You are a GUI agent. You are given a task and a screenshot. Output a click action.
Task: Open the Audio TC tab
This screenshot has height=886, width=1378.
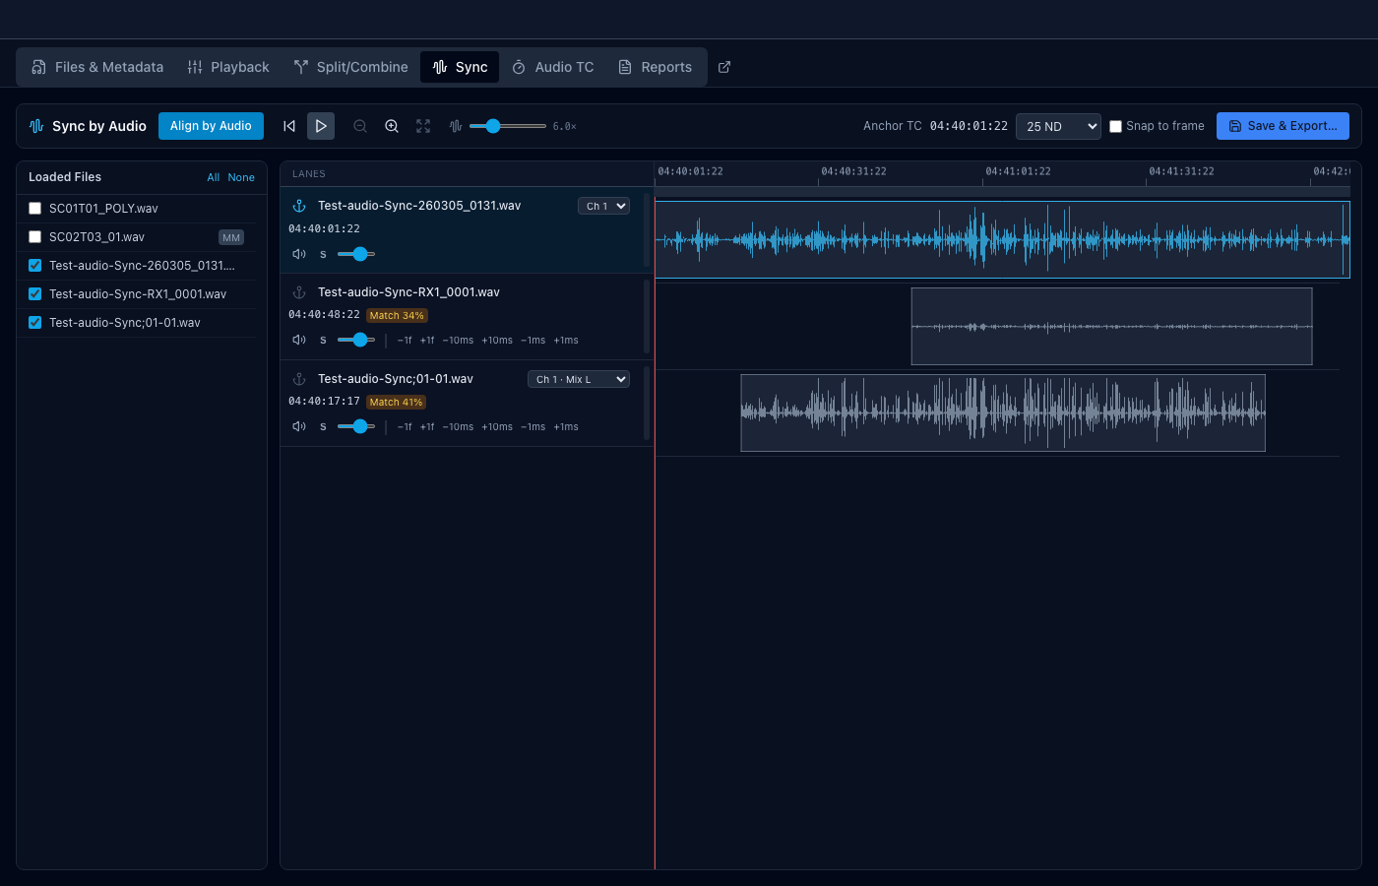click(x=553, y=67)
